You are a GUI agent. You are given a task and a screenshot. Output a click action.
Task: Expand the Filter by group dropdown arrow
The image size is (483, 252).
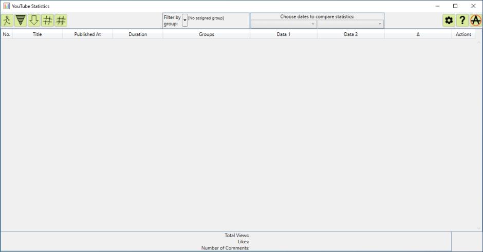(185, 20)
